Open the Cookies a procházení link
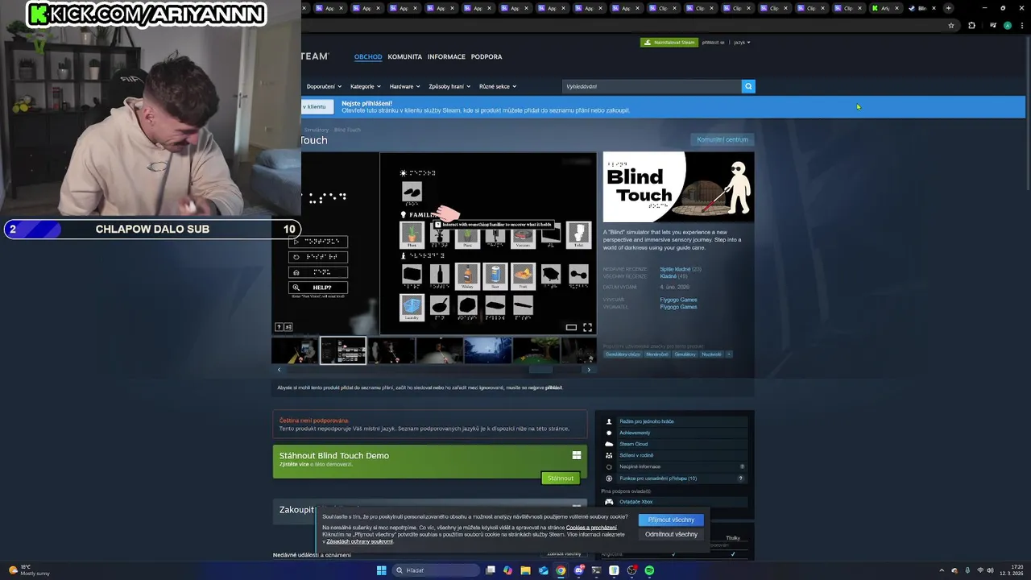 point(591,527)
